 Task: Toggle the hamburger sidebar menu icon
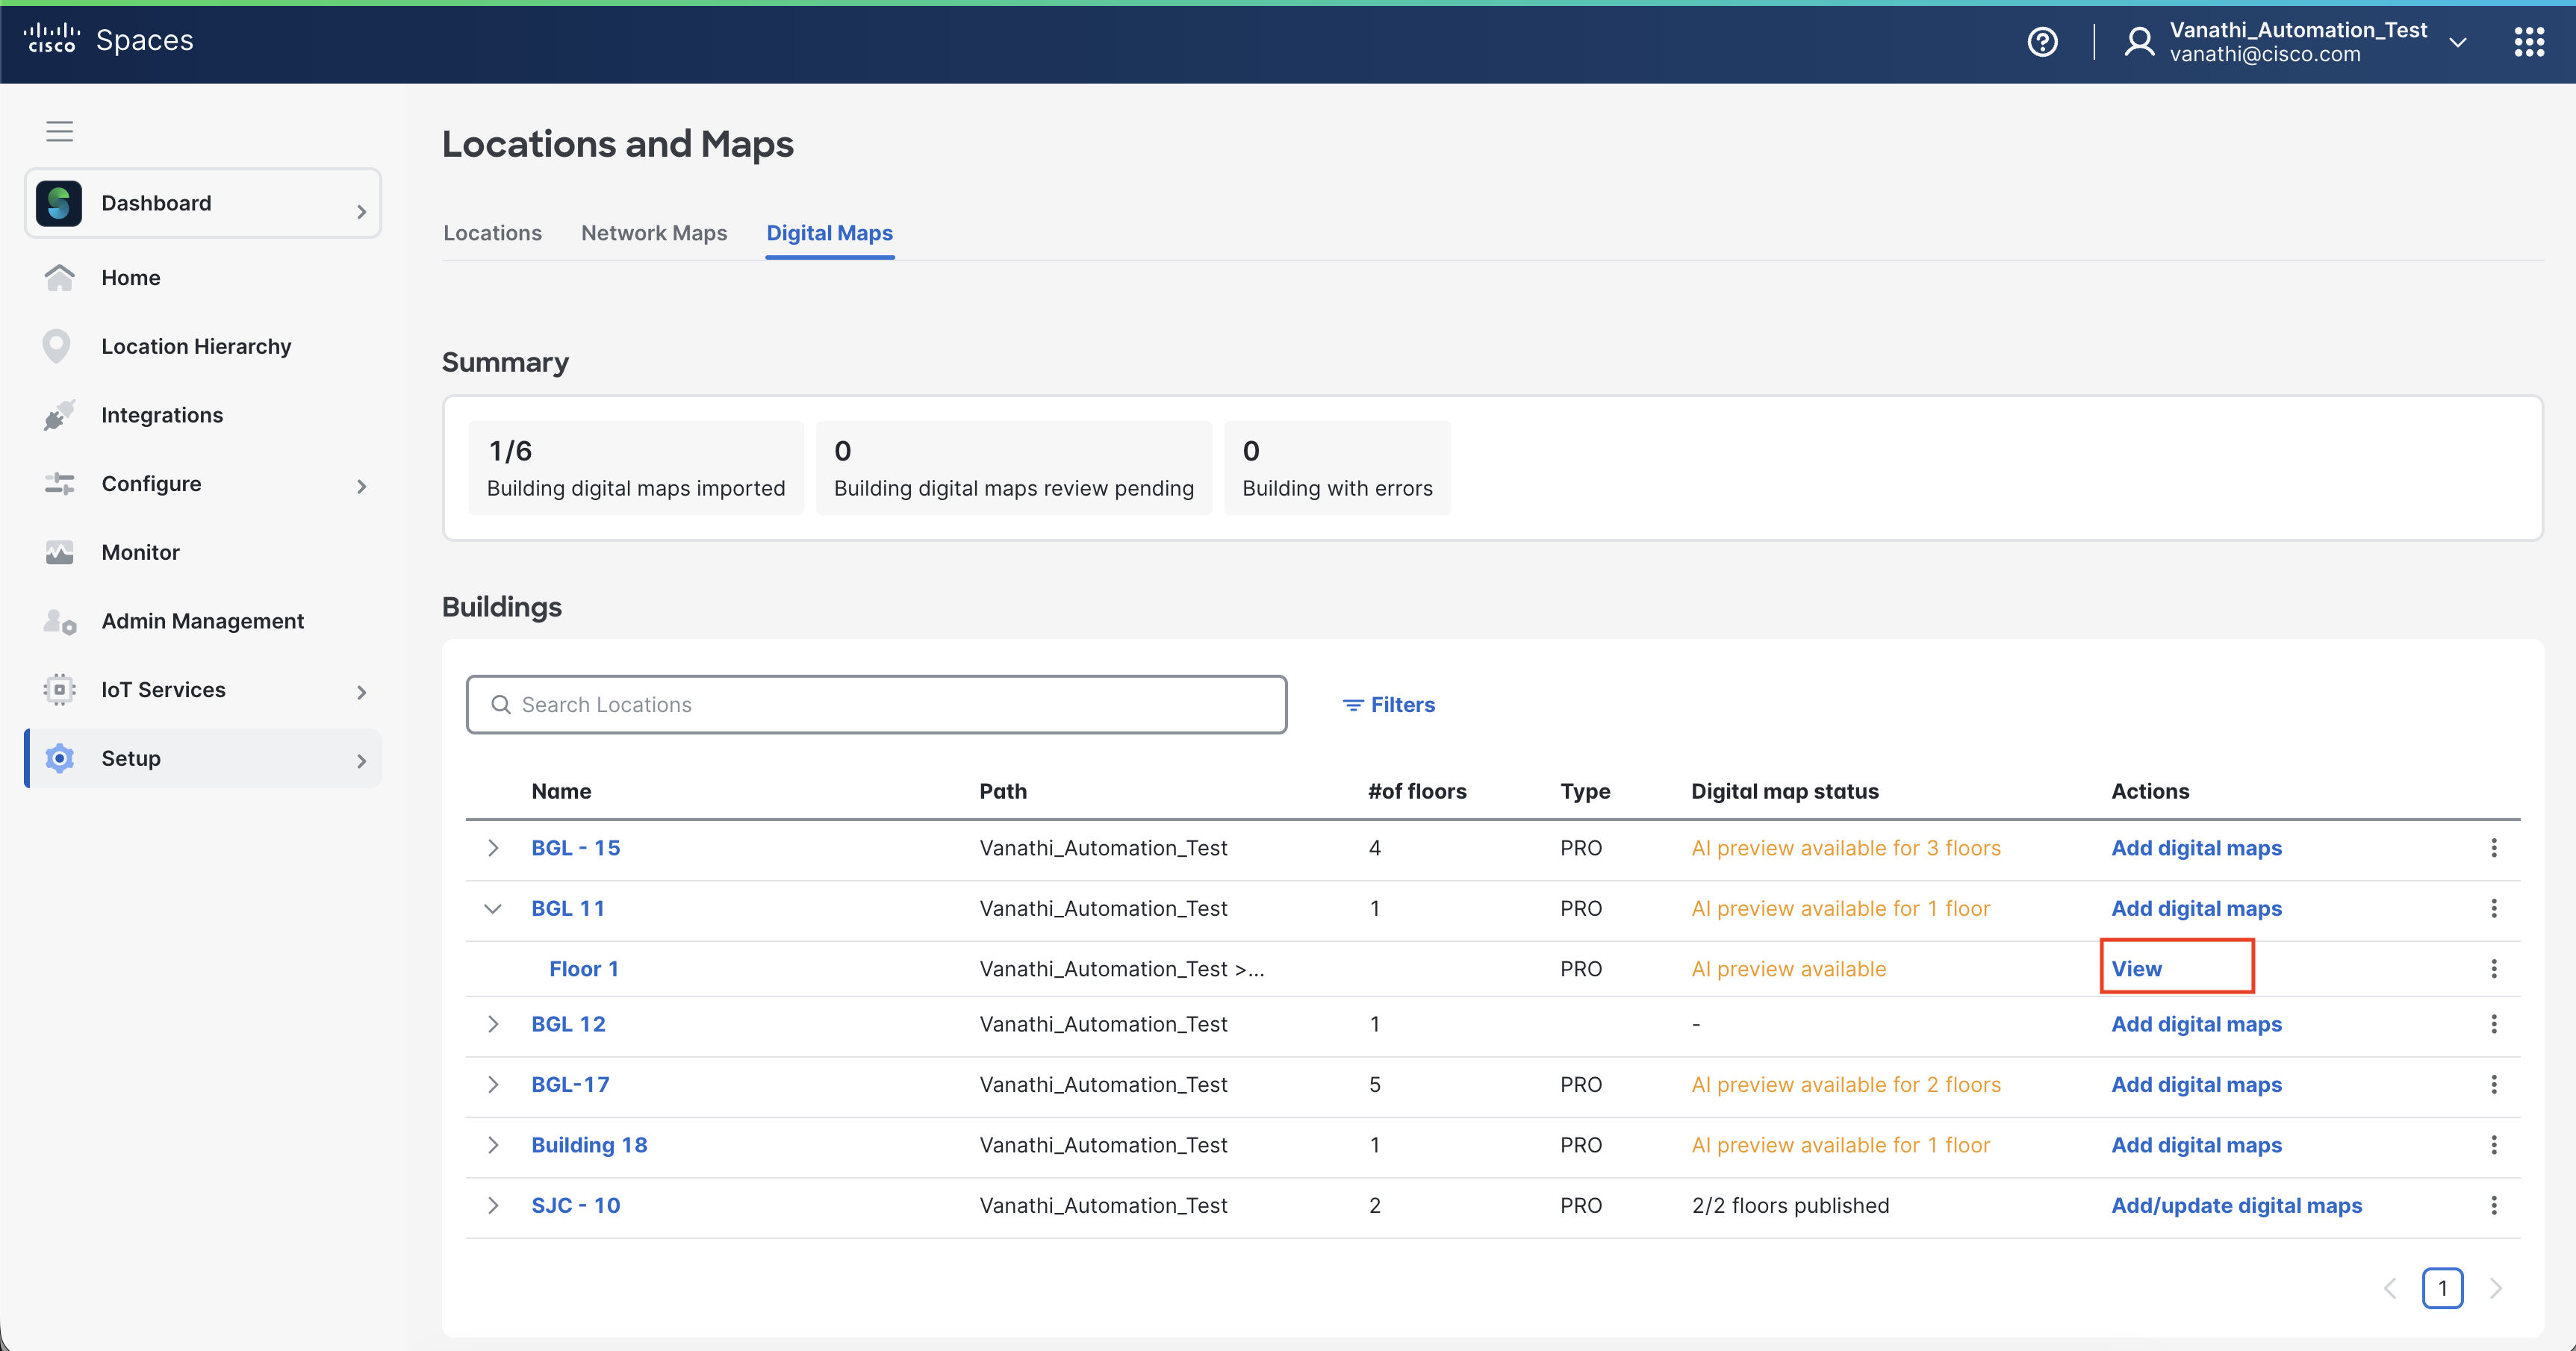(60, 131)
